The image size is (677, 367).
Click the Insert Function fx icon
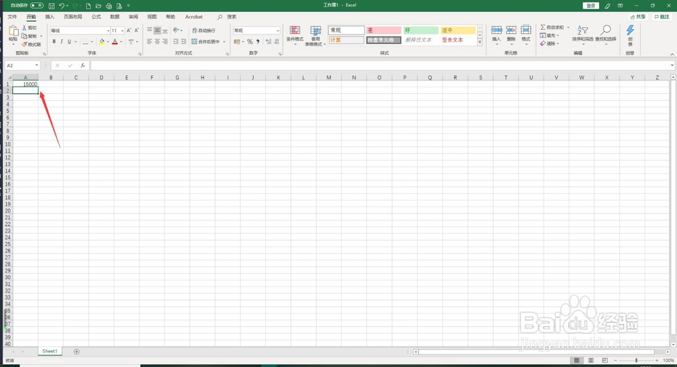tap(83, 66)
